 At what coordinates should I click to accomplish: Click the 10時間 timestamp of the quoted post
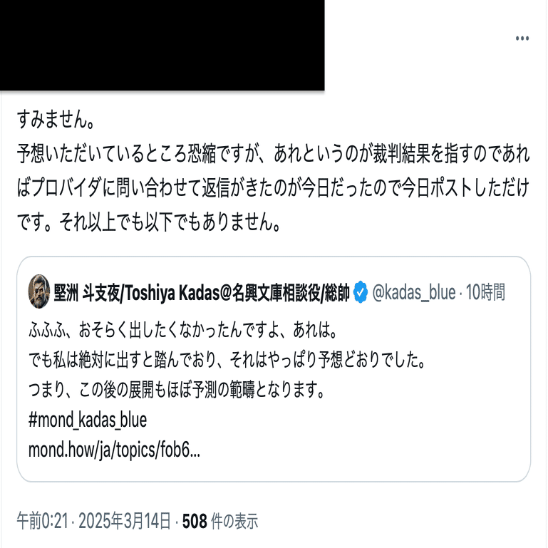coord(485,292)
